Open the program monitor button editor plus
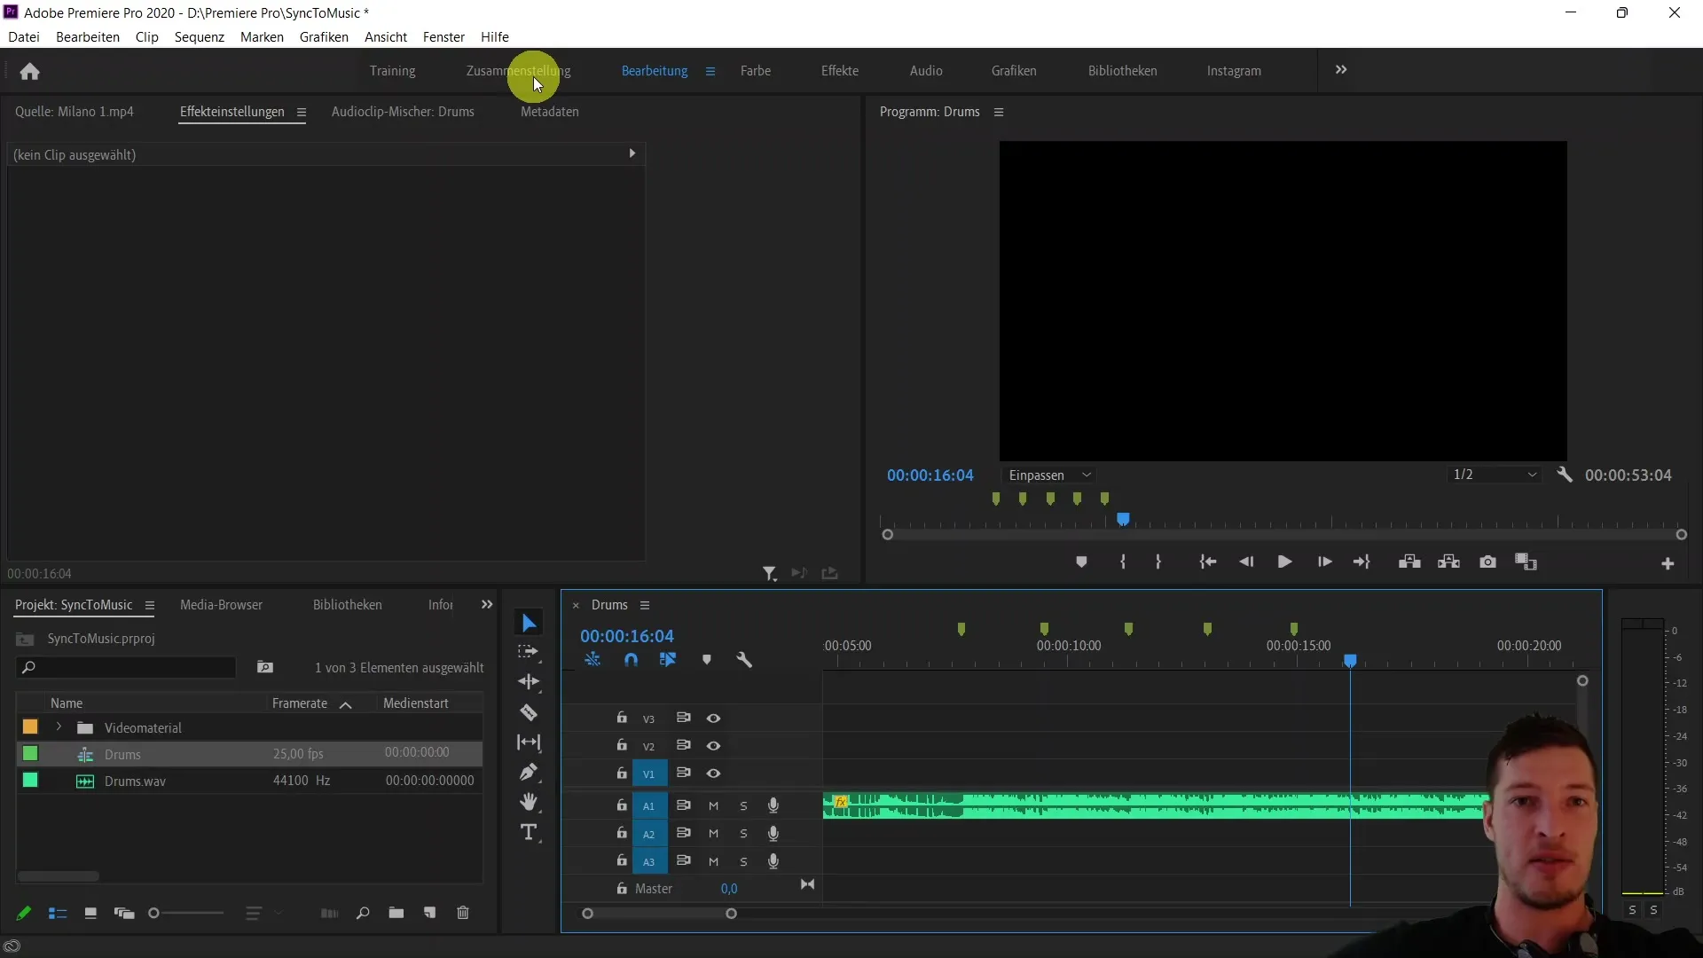This screenshot has width=1703, height=958. pyautogui.click(x=1668, y=563)
